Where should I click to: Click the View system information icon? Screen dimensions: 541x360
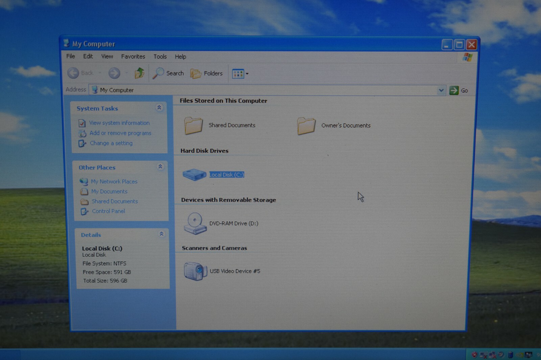(x=82, y=123)
